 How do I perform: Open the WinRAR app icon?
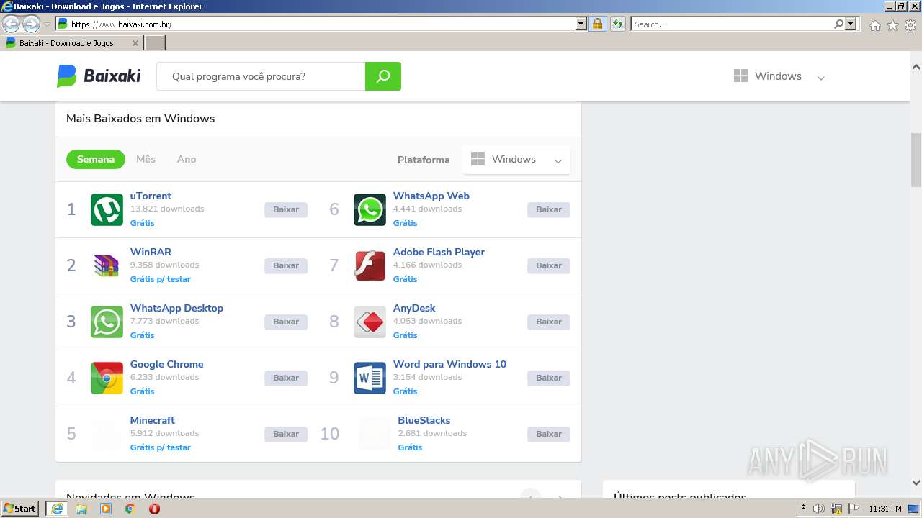pyautogui.click(x=107, y=265)
